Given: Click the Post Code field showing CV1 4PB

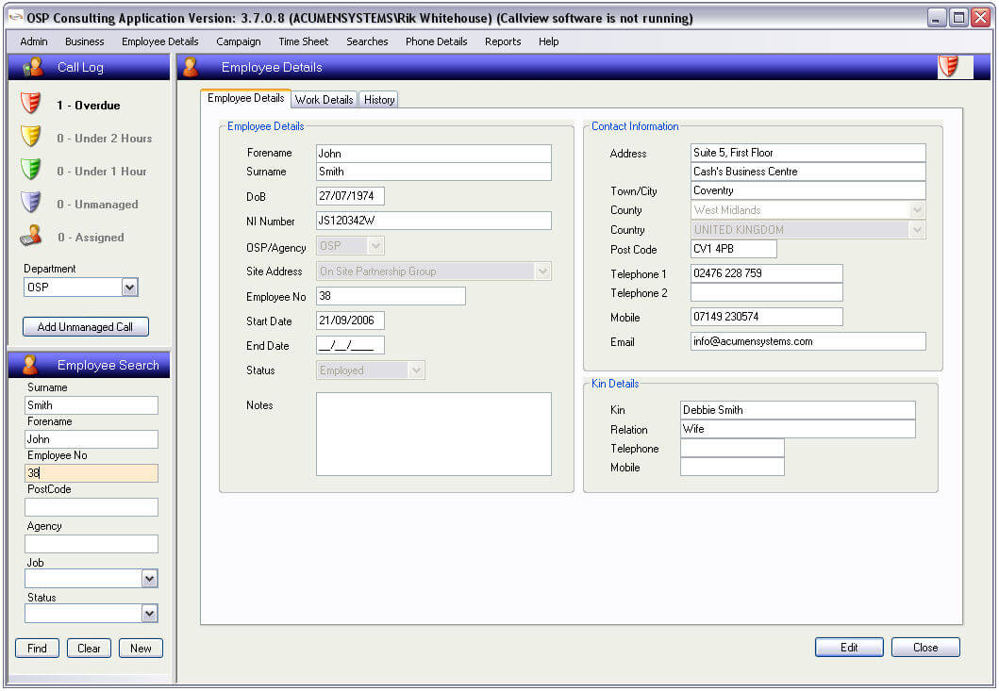Looking at the screenshot, I should point(734,248).
